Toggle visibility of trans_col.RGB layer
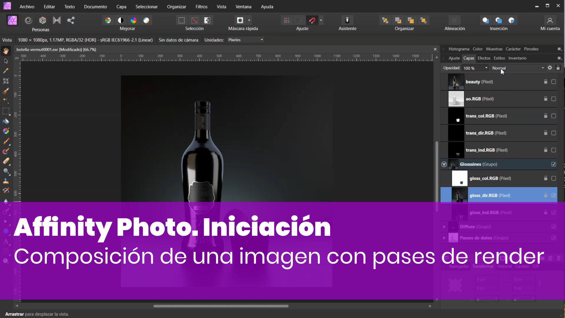 tap(554, 116)
